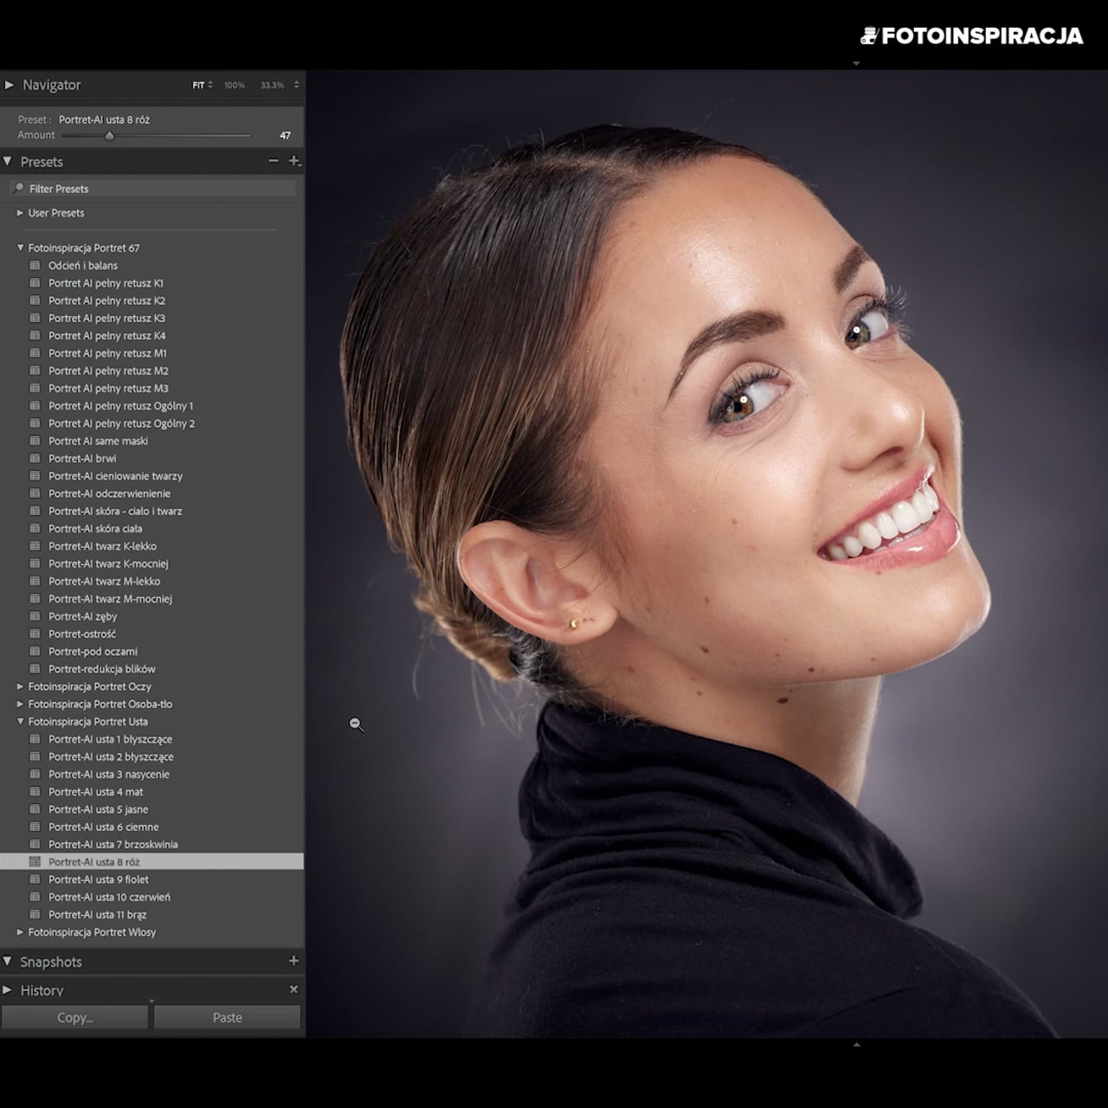
Task: Click the search icon in Filter Presets
Action: [x=19, y=188]
